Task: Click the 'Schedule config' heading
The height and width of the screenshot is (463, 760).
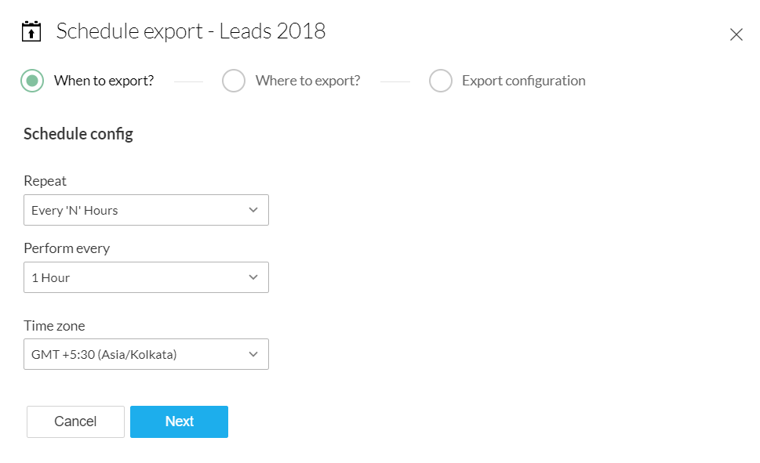Action: click(78, 134)
